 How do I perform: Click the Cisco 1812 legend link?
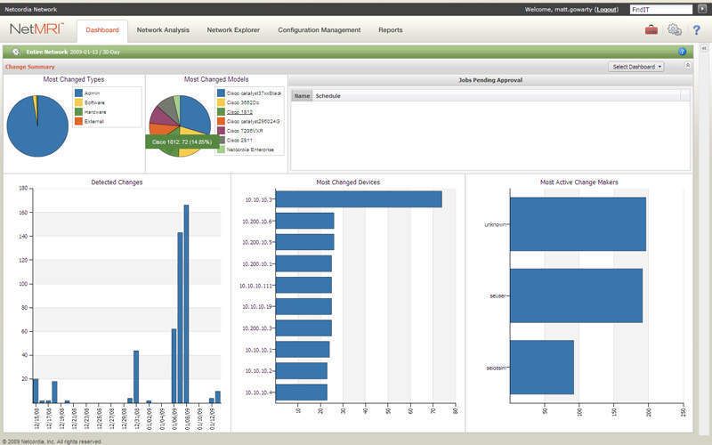pos(239,112)
